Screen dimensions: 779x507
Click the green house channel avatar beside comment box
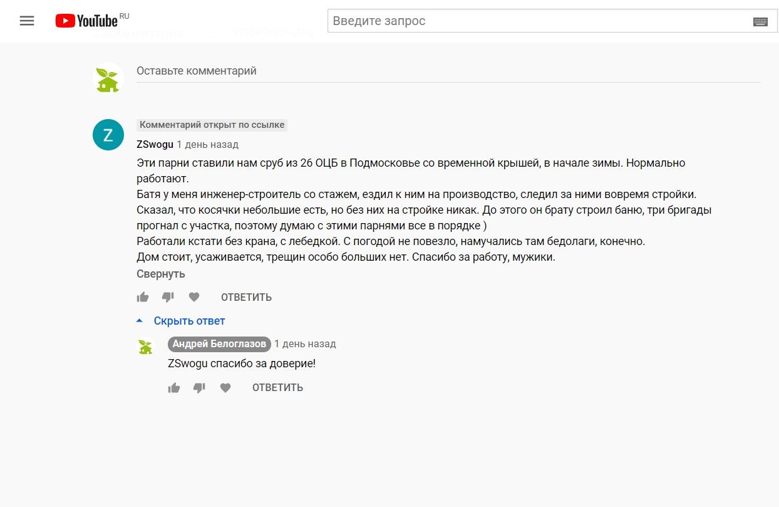[x=108, y=78]
